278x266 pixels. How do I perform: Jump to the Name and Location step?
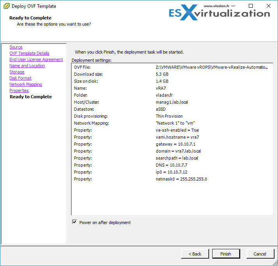click(27, 66)
